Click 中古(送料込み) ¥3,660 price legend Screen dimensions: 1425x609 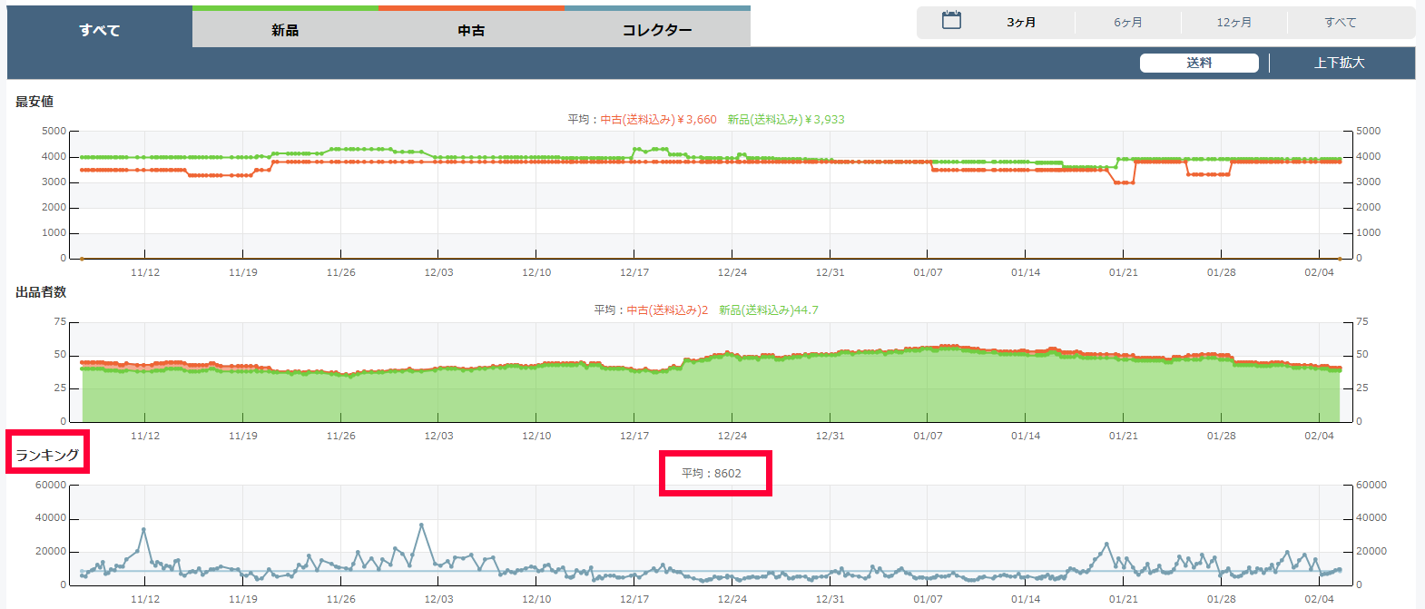tap(658, 120)
